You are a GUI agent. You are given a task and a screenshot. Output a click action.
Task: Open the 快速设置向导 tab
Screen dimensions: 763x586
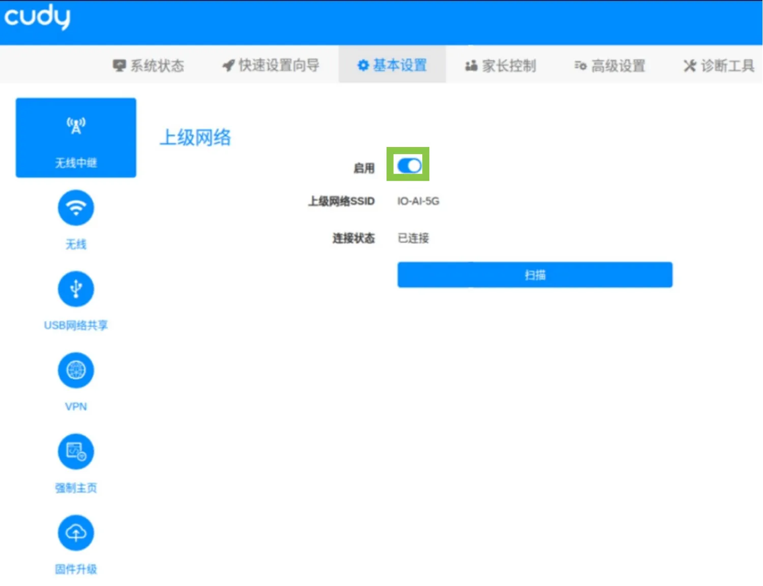(x=271, y=66)
